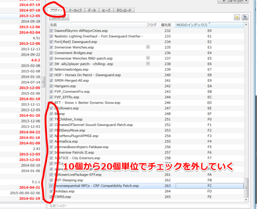The width and height of the screenshot is (257, 209).
Task: Switch to the データ tab
Action: pyautogui.click(x=92, y=10)
